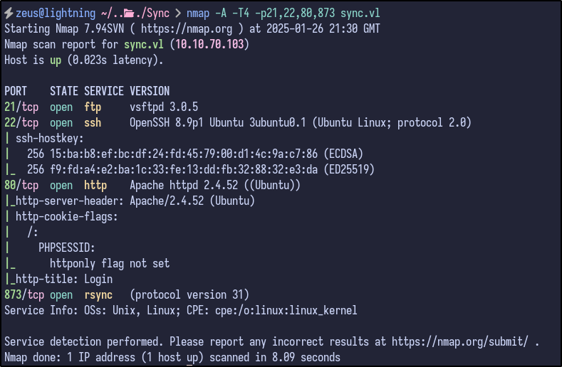Click the 873/tcp port entry
Viewport: 562px width, 367px height.
(24, 294)
